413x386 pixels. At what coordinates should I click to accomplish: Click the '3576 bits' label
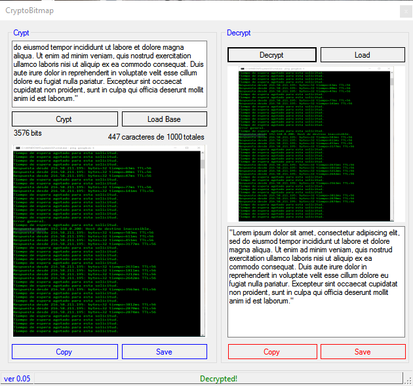click(x=28, y=133)
